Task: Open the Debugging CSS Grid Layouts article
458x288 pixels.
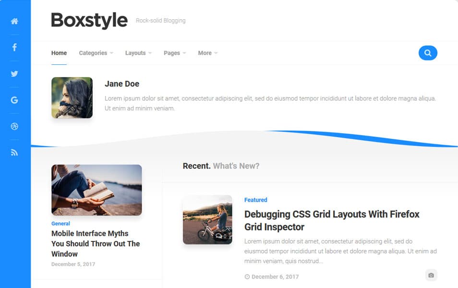Action: [332, 220]
